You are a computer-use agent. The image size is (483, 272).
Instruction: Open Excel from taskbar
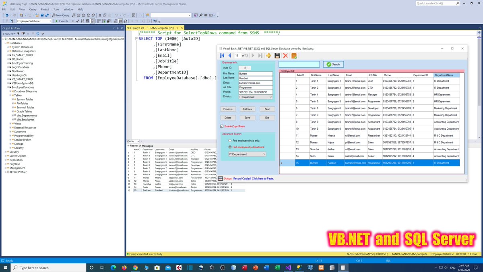[x=277, y=268]
